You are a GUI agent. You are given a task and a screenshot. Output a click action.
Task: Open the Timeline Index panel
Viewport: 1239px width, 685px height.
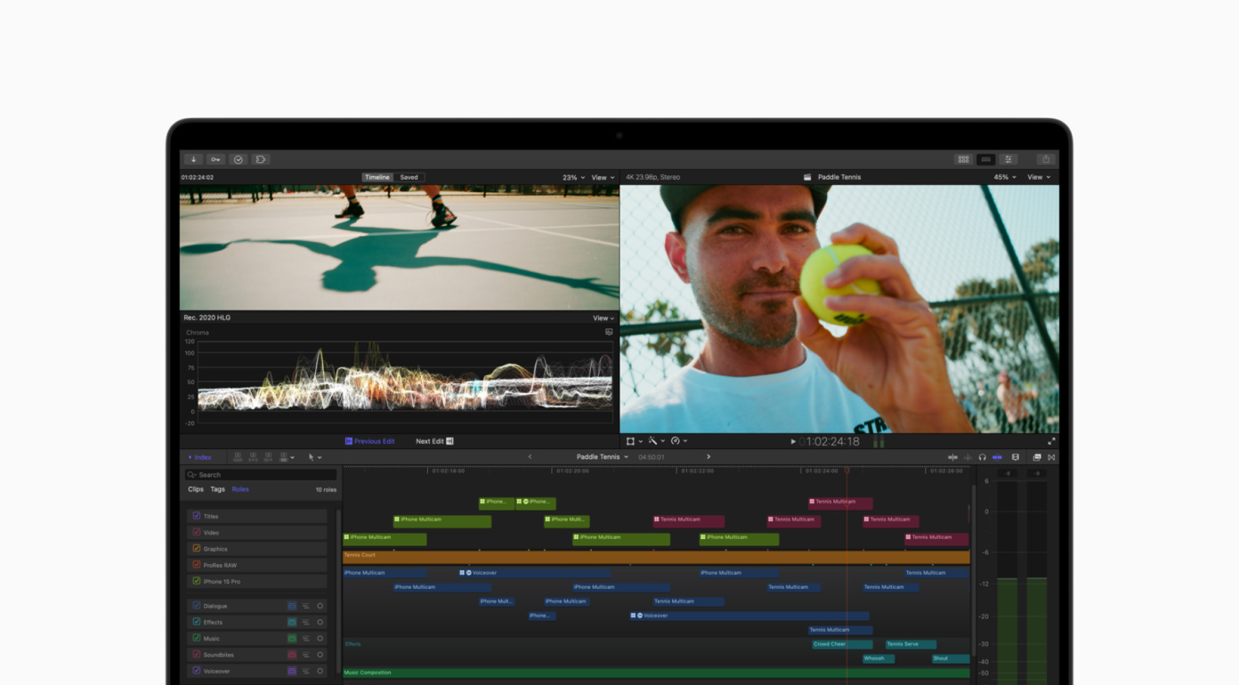coord(199,456)
